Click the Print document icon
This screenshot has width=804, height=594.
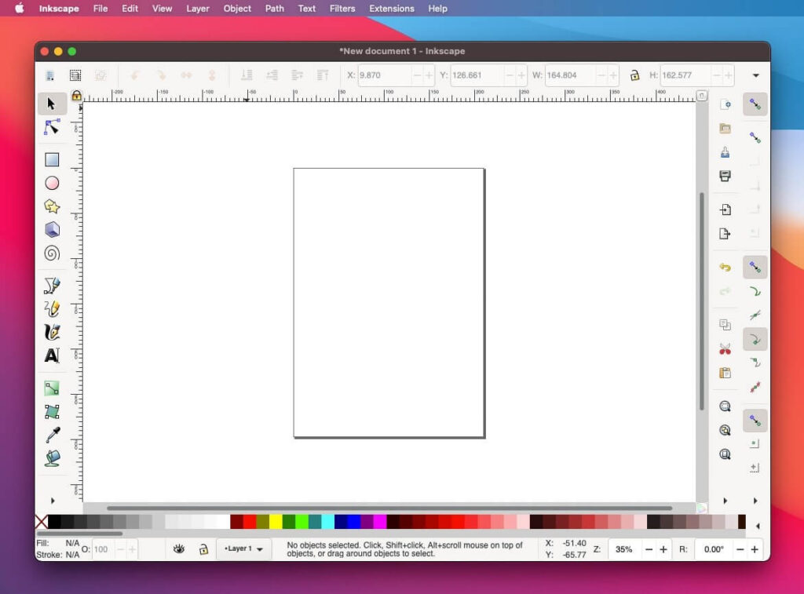click(x=725, y=176)
